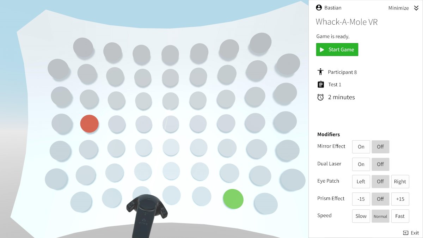The width and height of the screenshot is (423, 238).
Task: Click the Minimize text link
Action: tap(399, 8)
